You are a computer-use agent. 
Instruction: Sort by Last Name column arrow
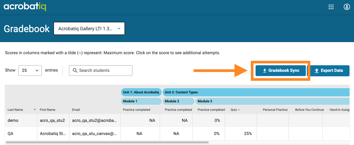(35, 109)
